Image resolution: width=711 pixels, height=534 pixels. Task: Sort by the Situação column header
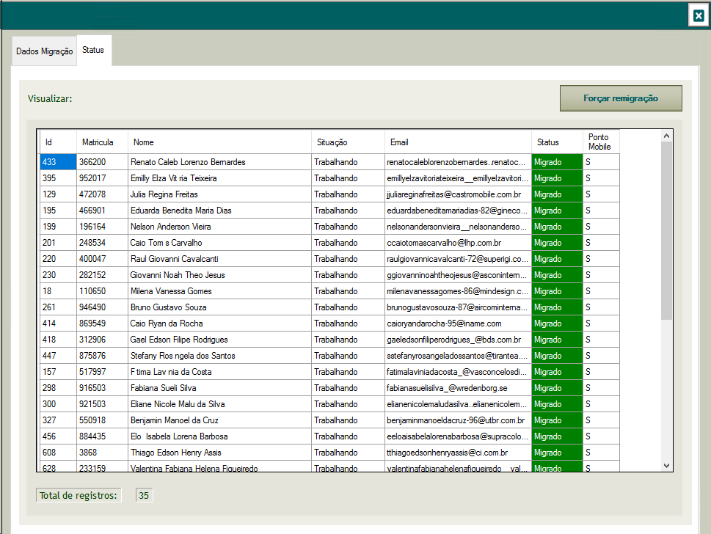(348, 142)
